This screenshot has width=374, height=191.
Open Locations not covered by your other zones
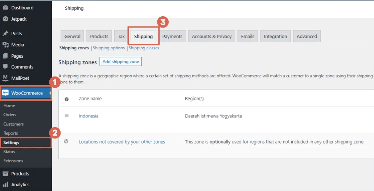point(122,142)
